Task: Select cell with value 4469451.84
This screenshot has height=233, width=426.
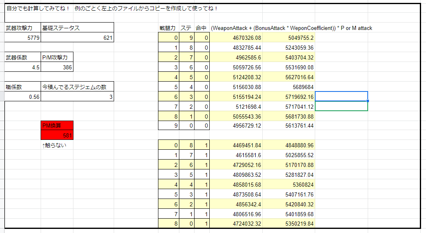Action: click(x=236, y=145)
